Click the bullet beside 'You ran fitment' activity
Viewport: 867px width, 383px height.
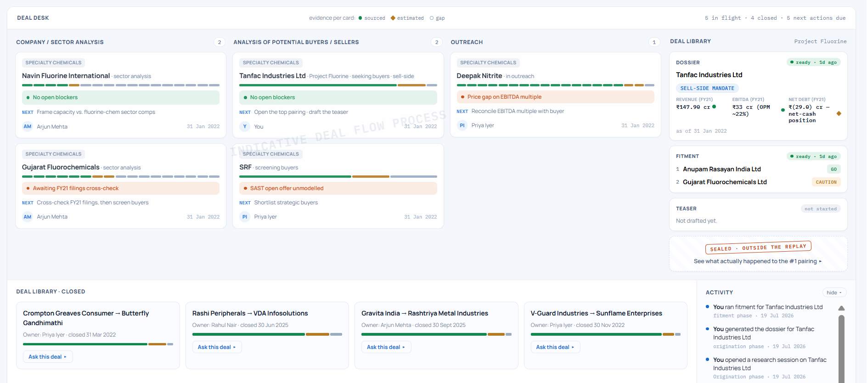(708, 306)
